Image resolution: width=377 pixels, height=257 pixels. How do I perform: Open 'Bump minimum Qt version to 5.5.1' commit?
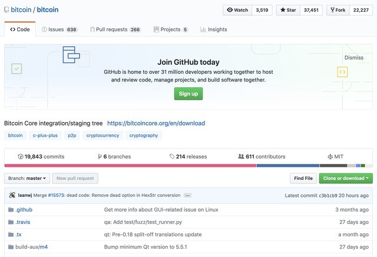click(145, 247)
